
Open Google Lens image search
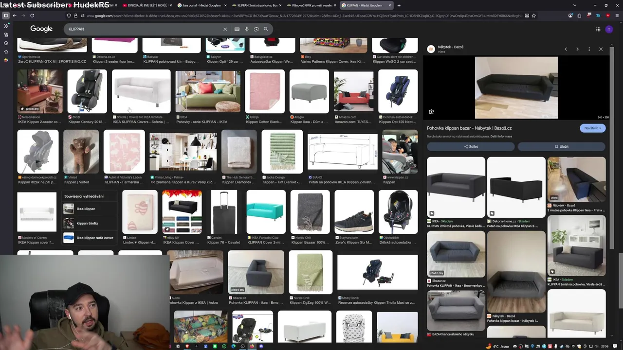click(x=257, y=29)
